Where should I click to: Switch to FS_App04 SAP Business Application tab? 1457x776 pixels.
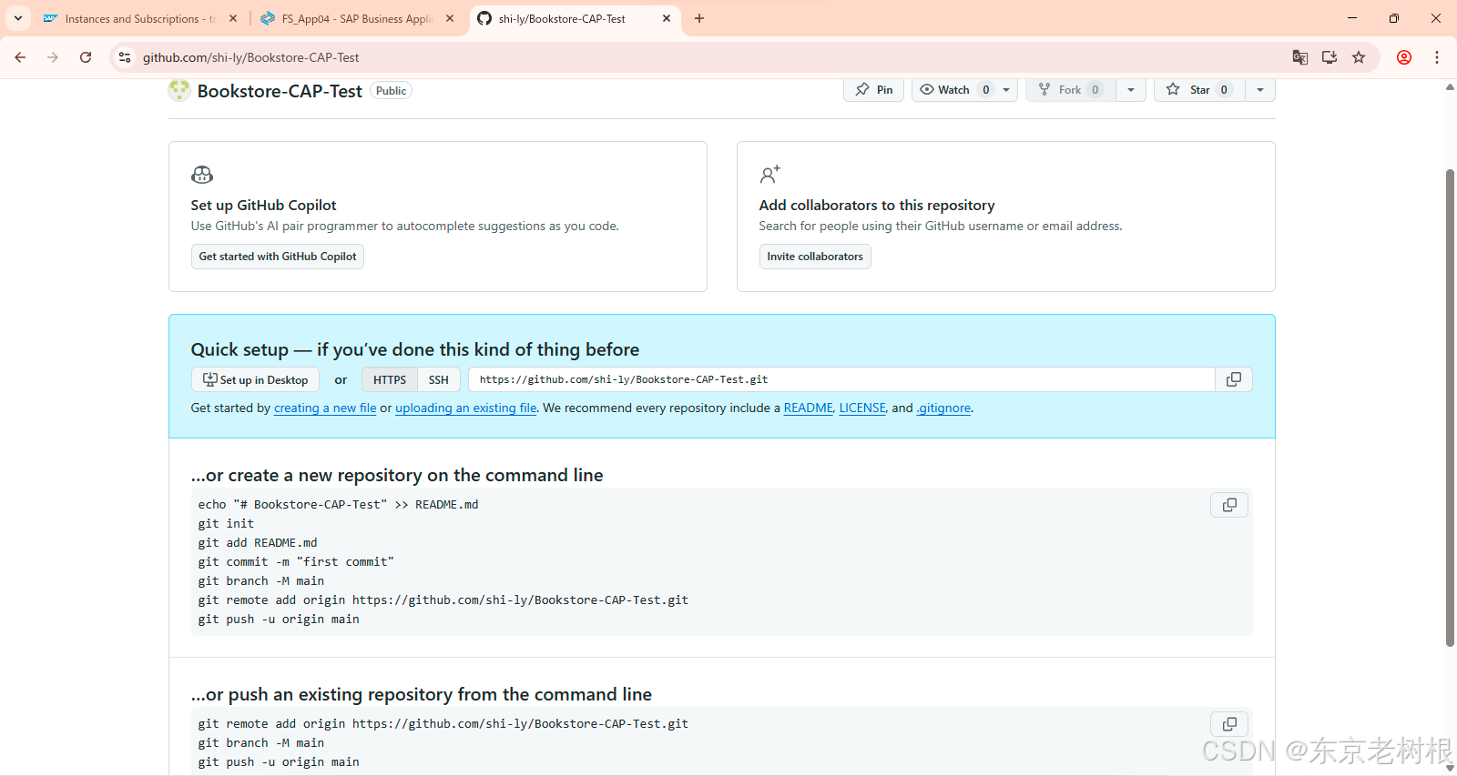[x=357, y=18]
